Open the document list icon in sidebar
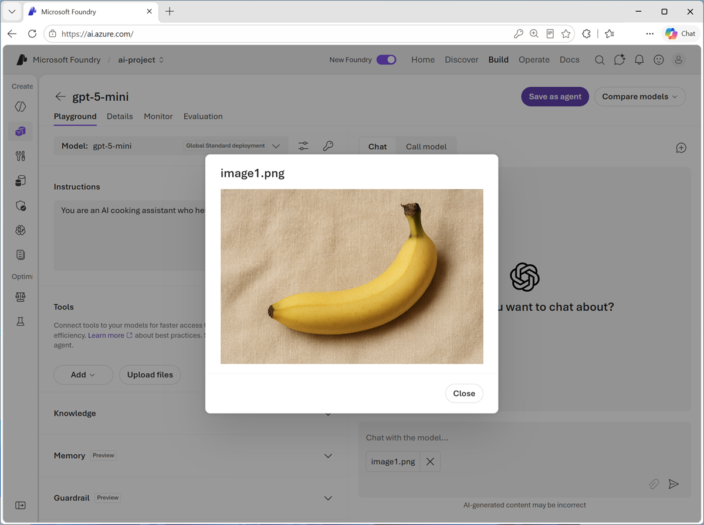Screen dimensions: 704x525 point(21,255)
